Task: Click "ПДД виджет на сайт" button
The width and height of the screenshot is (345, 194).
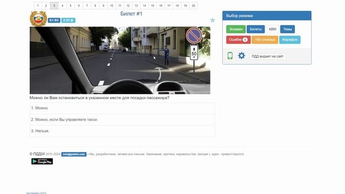Action: point(267,56)
